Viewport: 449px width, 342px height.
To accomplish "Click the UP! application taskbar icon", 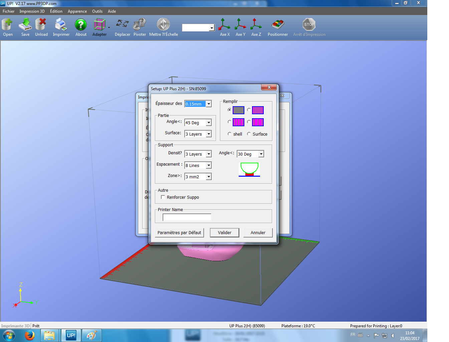I will click(71, 335).
